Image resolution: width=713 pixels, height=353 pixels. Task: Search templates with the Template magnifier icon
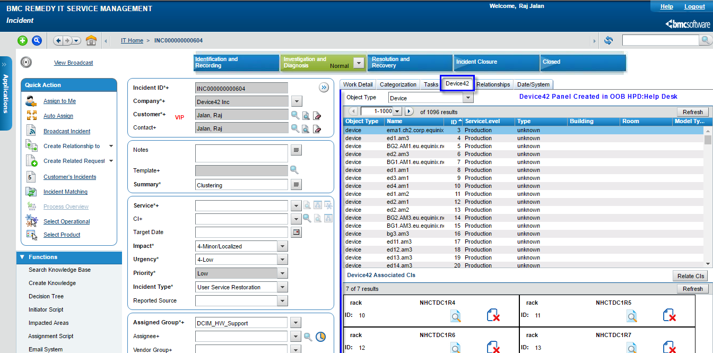point(294,170)
